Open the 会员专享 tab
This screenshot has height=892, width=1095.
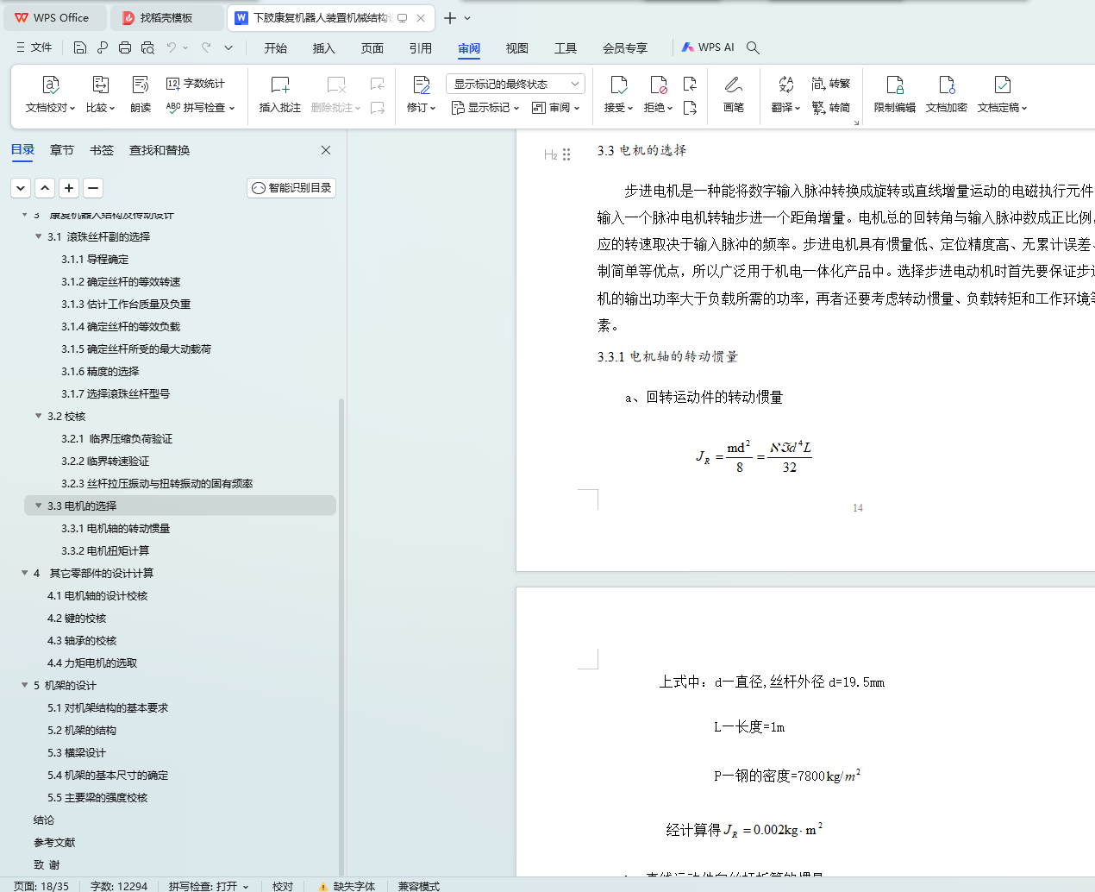pos(625,48)
